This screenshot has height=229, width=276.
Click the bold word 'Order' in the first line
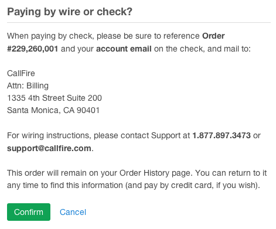(x=213, y=36)
